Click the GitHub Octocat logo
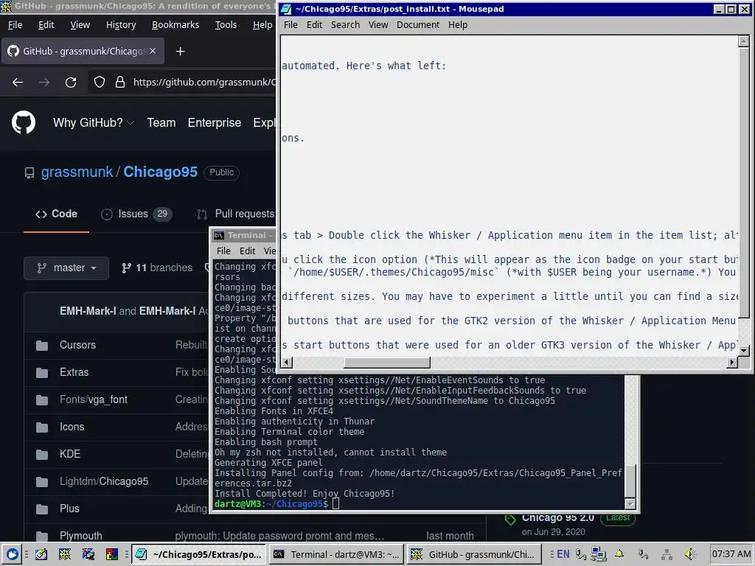755x566 pixels. 24,122
